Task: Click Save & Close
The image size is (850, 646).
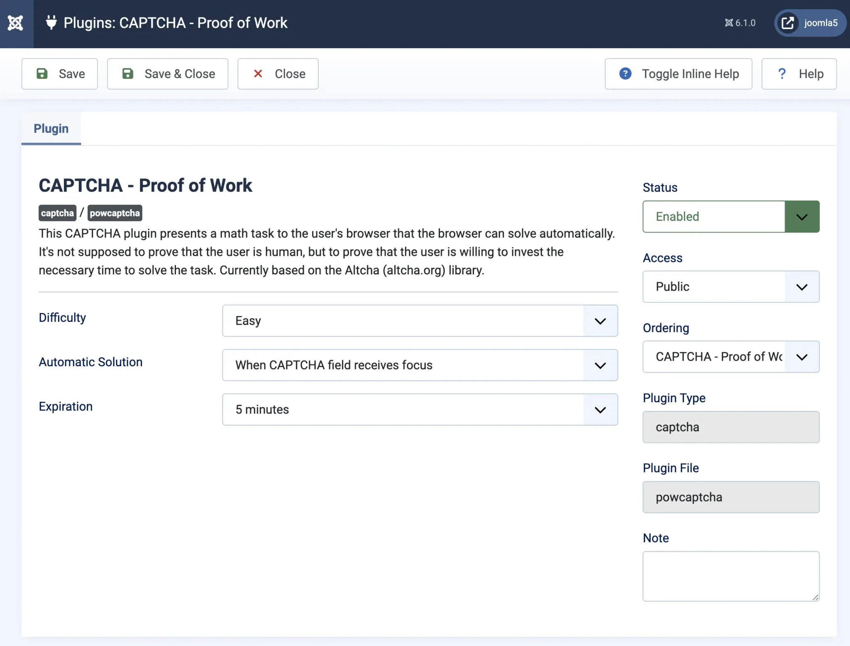Action: [167, 73]
